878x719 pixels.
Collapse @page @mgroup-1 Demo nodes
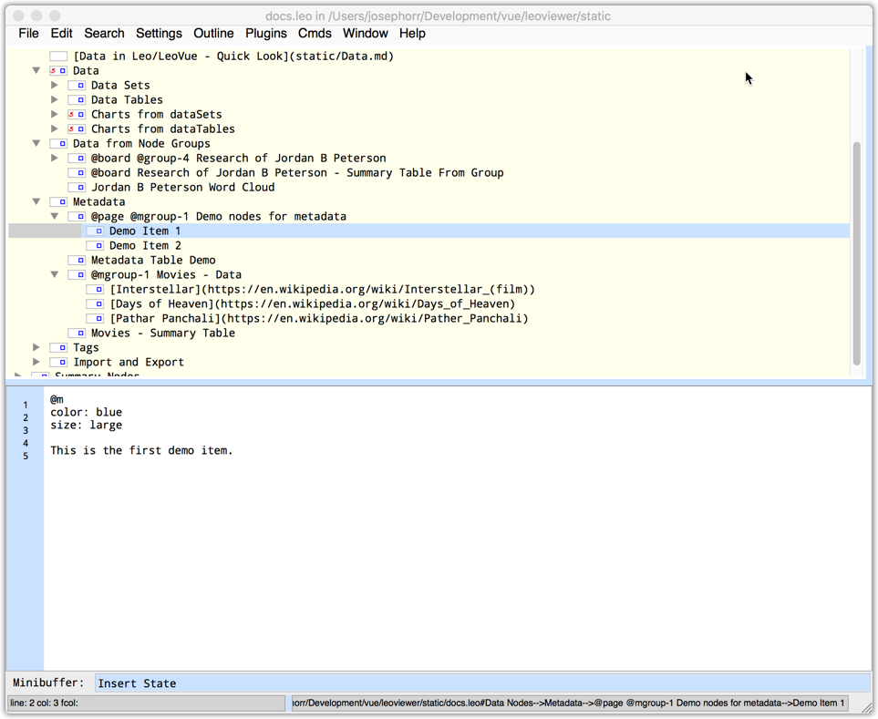(55, 216)
